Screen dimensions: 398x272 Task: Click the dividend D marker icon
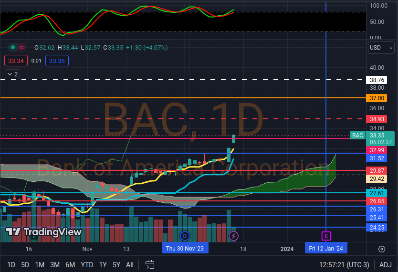[185, 236]
